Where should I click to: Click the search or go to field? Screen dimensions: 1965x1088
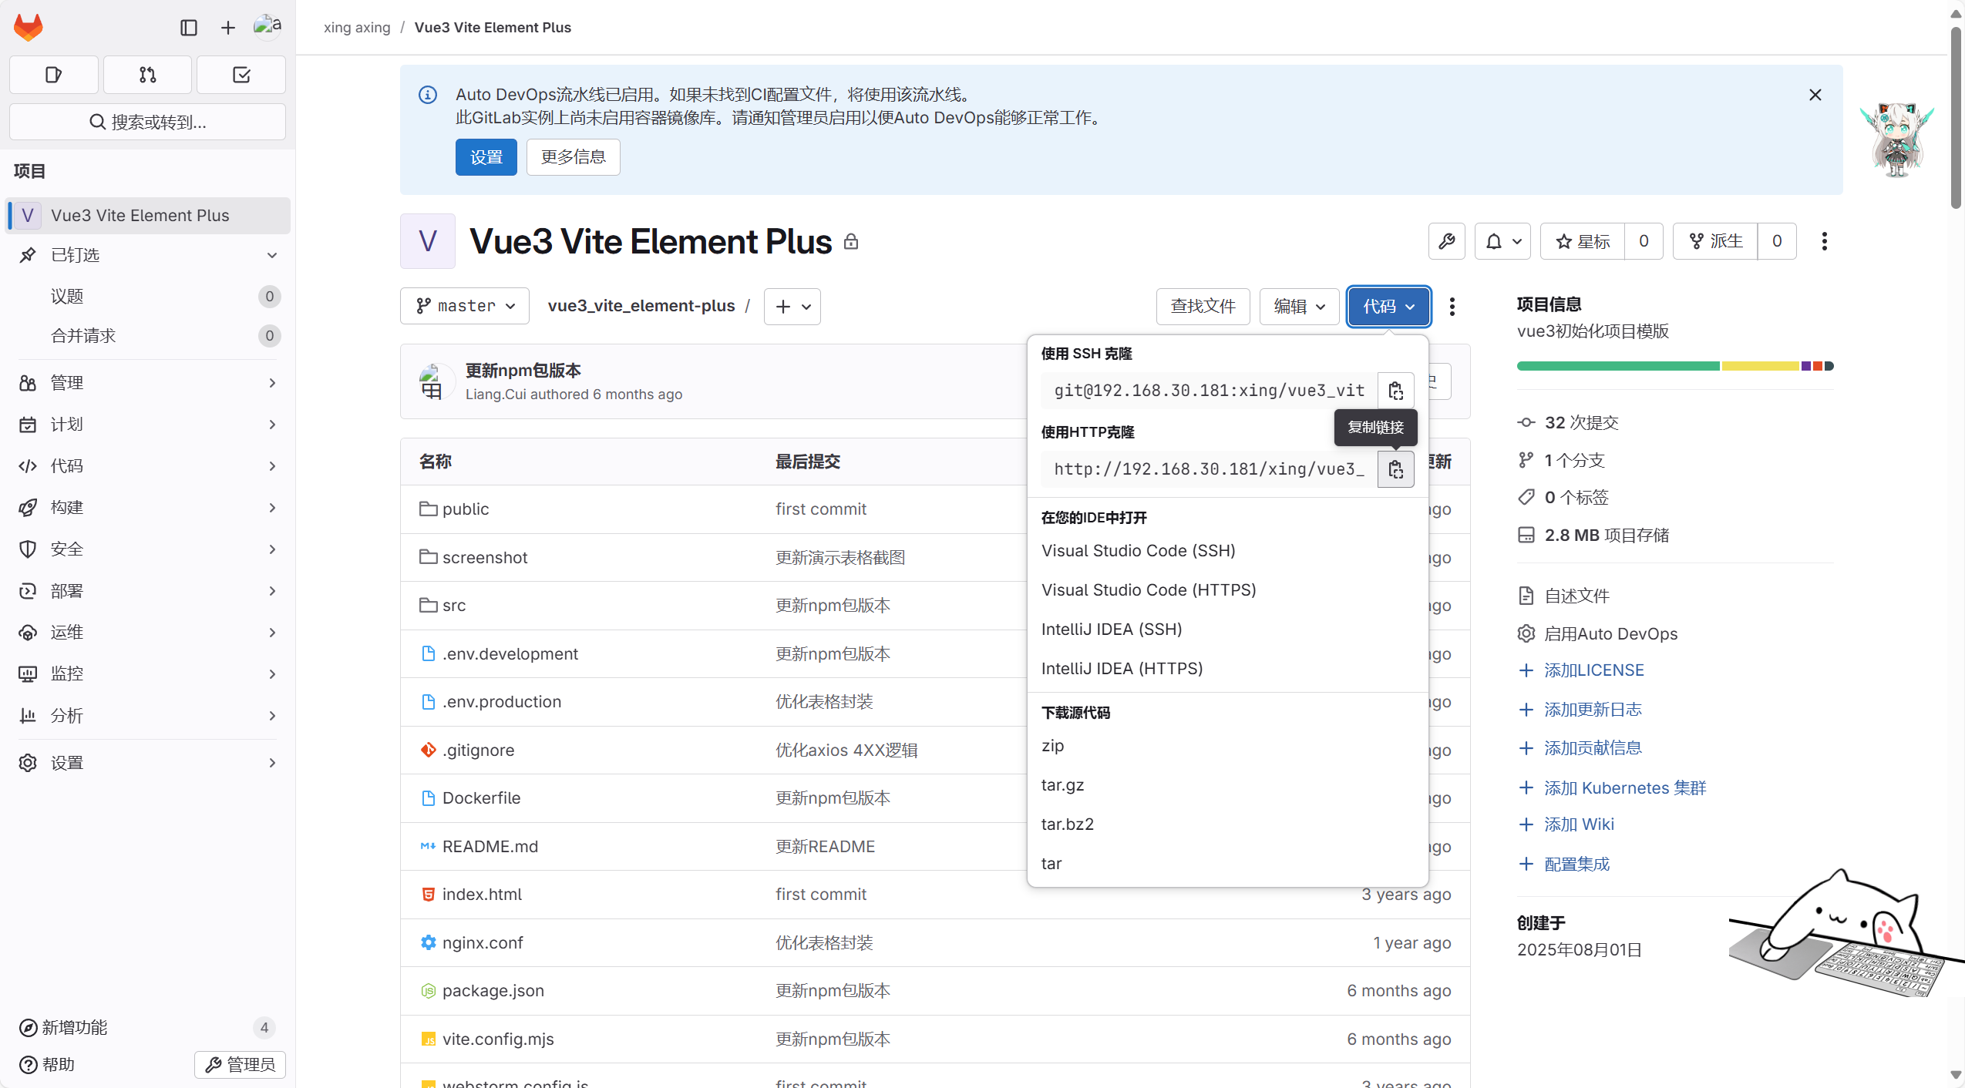147,122
